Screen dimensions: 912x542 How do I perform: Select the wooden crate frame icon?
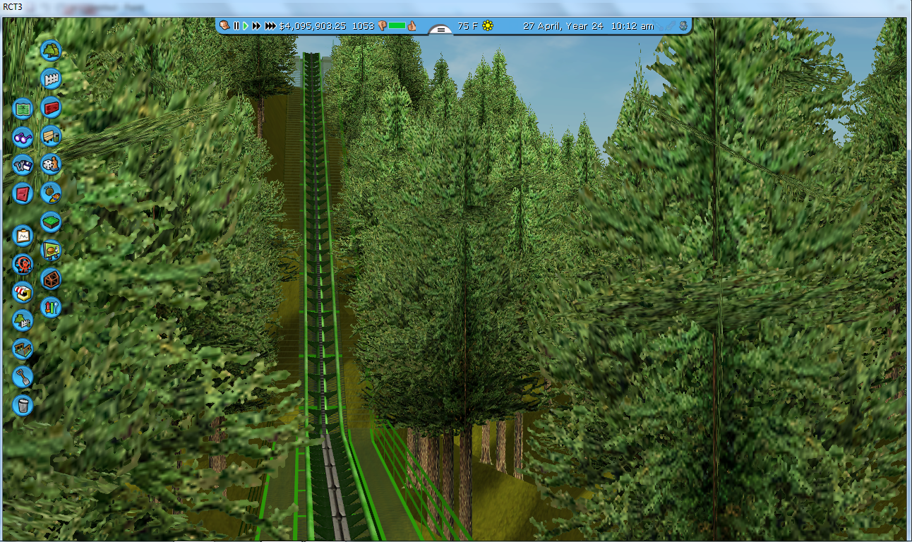tap(51, 279)
